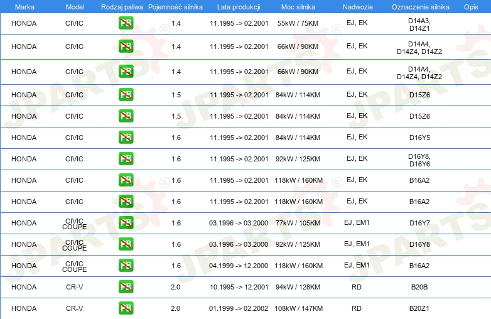Select the CIVIC model cell in the D16Y5 row
The width and height of the screenshot is (491, 319).
click(x=74, y=138)
